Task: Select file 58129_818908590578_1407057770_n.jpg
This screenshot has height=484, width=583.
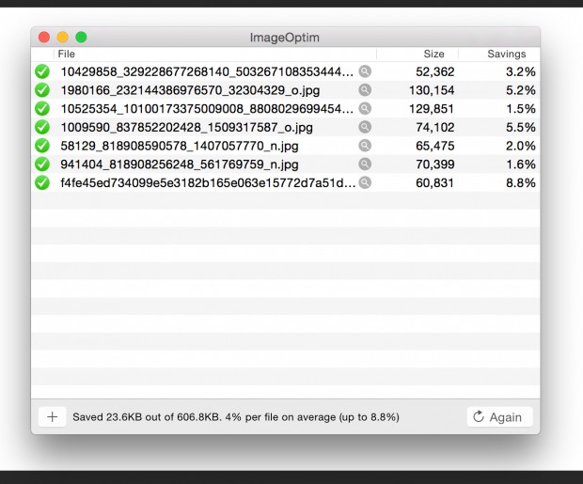Action: [180, 146]
